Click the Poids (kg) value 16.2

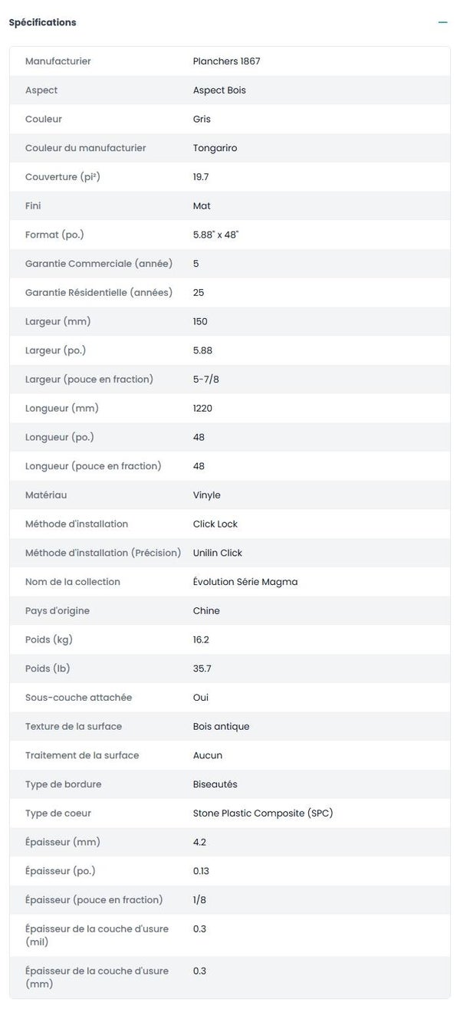201,640
